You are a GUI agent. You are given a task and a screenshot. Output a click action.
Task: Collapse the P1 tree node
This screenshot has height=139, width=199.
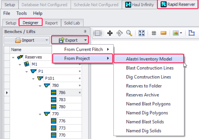pos(27,72)
